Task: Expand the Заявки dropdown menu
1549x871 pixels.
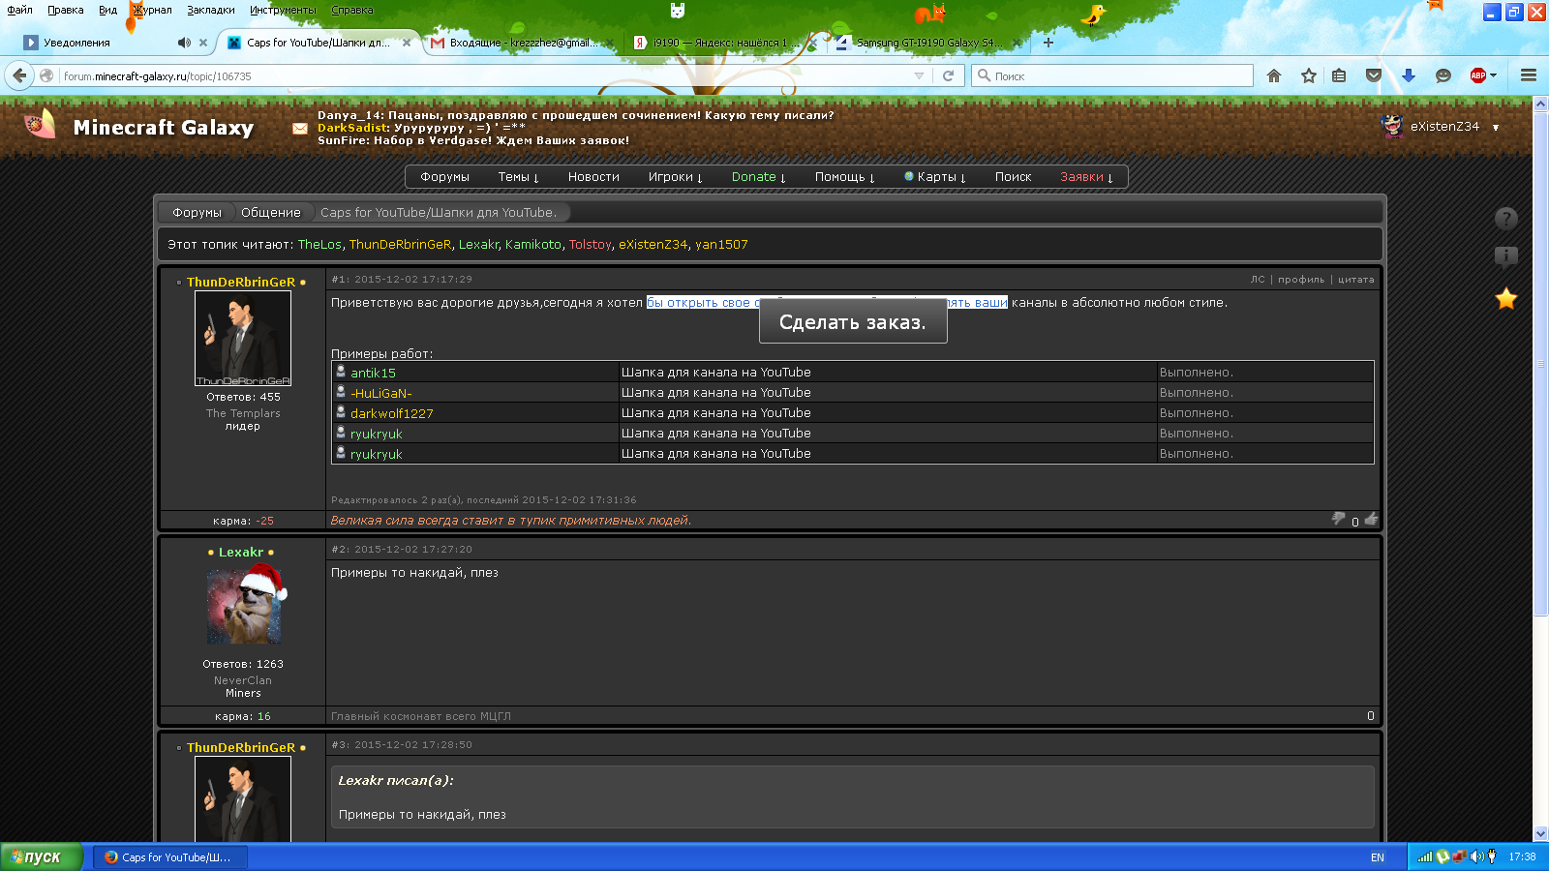Action: [x=1086, y=177]
